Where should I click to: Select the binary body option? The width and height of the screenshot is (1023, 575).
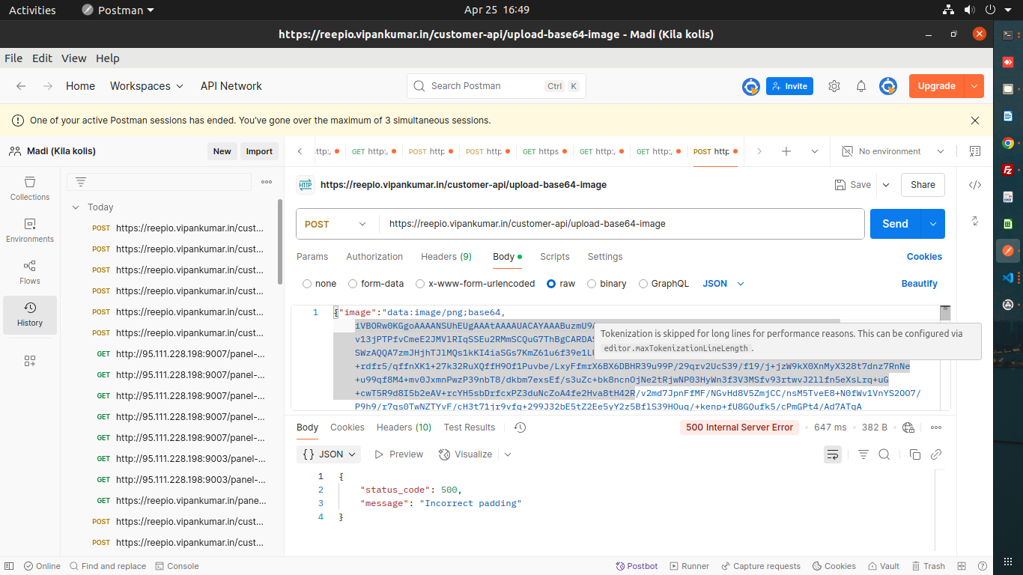click(592, 284)
